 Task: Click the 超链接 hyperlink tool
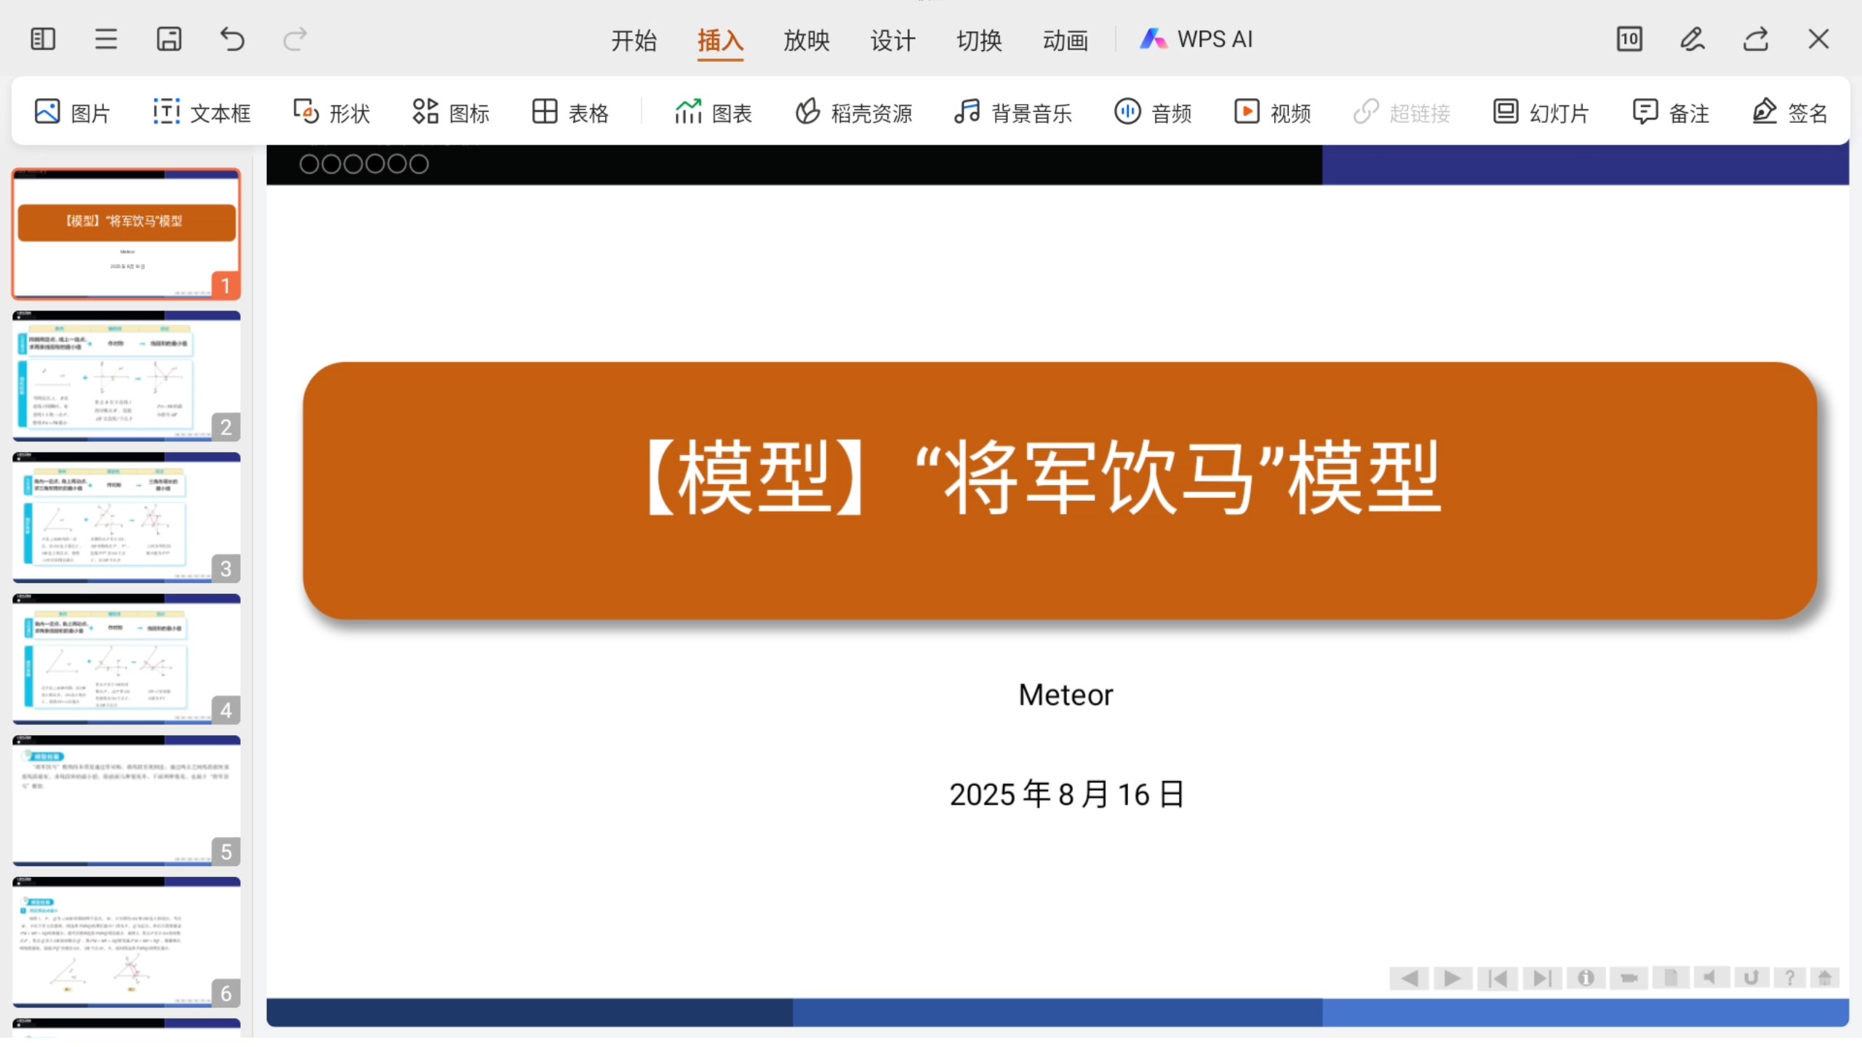point(1402,113)
